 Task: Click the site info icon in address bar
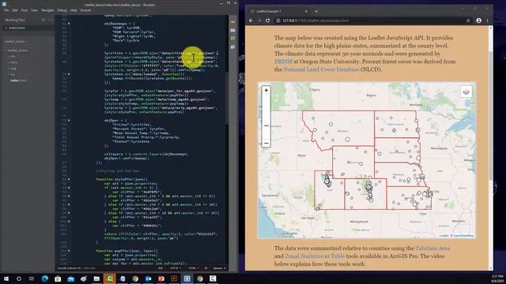tap(278, 21)
